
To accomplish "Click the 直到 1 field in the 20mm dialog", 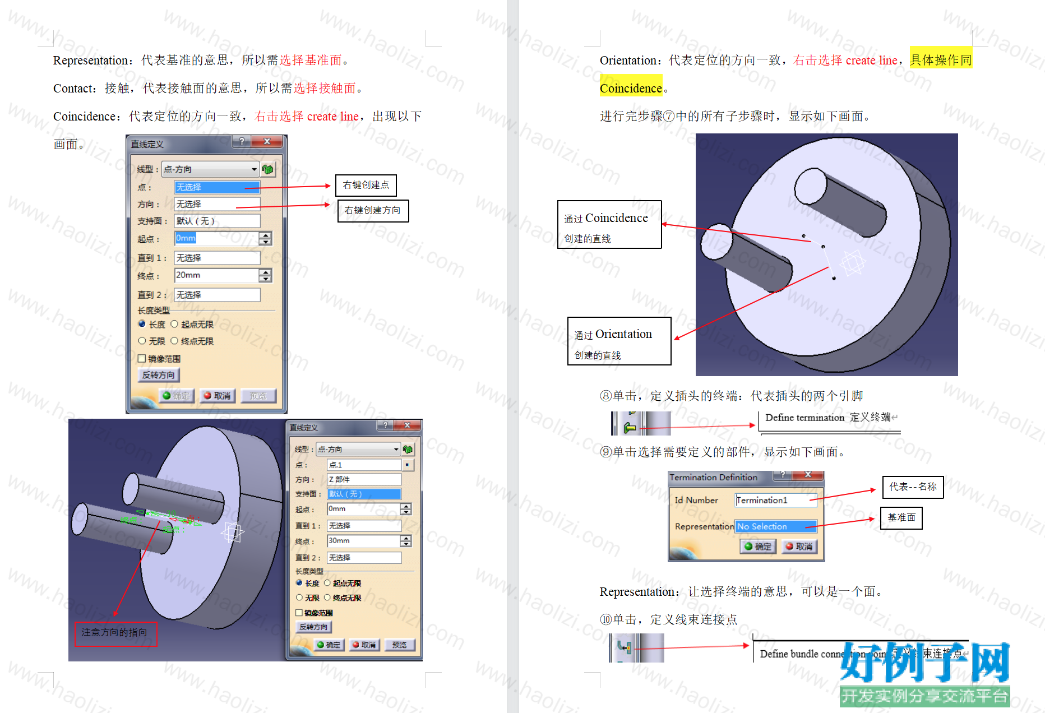I will [217, 258].
